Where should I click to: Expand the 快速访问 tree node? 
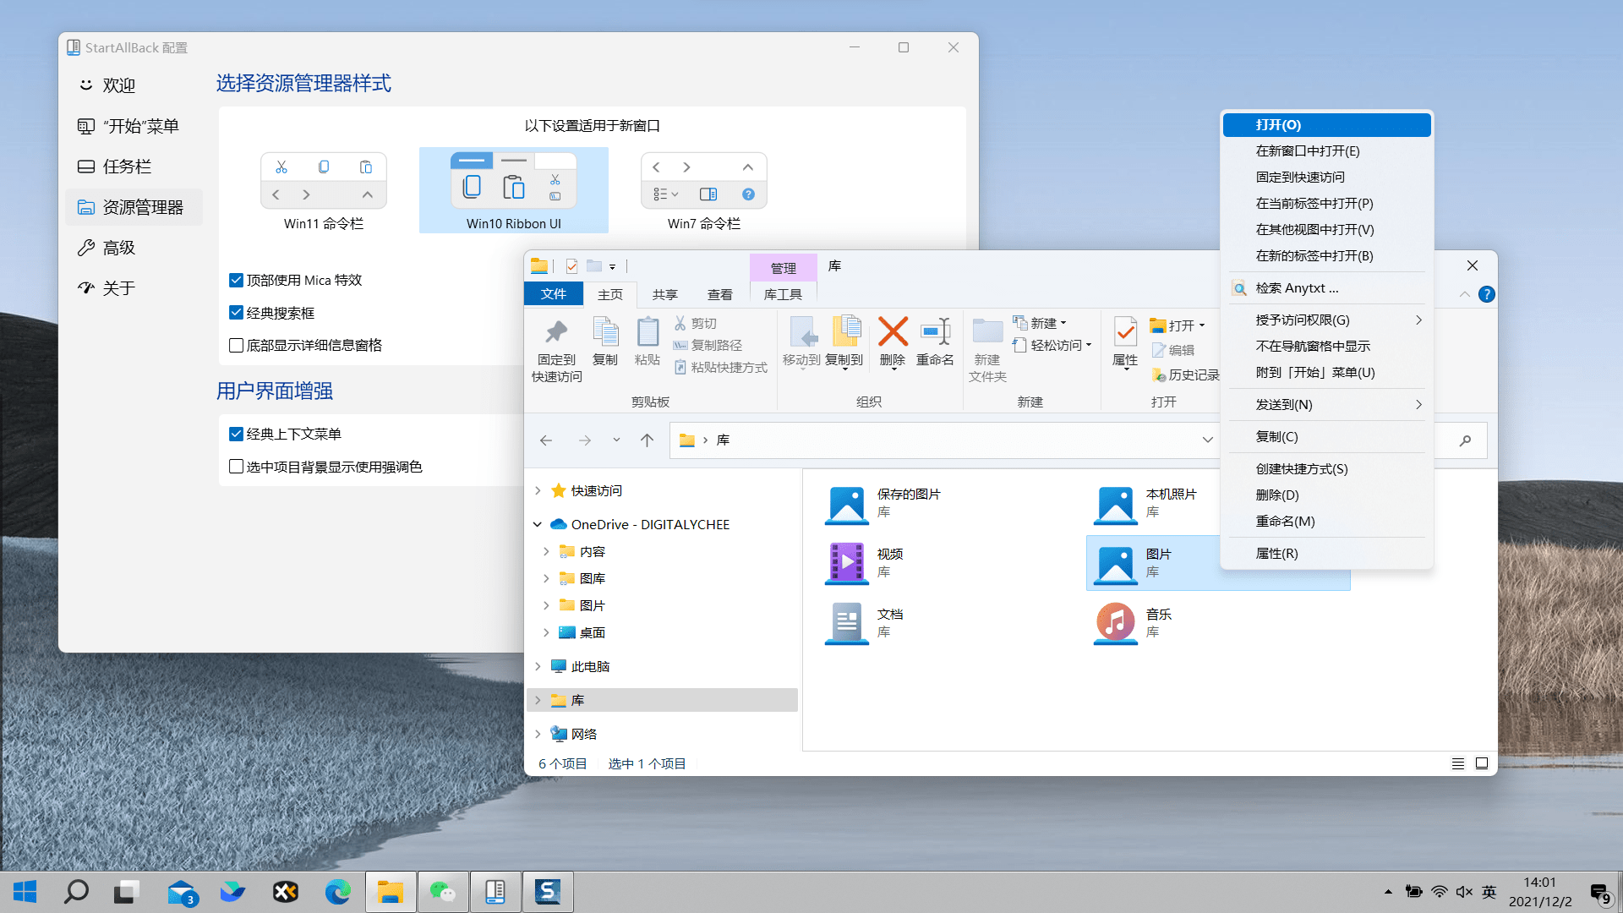pos(538,491)
